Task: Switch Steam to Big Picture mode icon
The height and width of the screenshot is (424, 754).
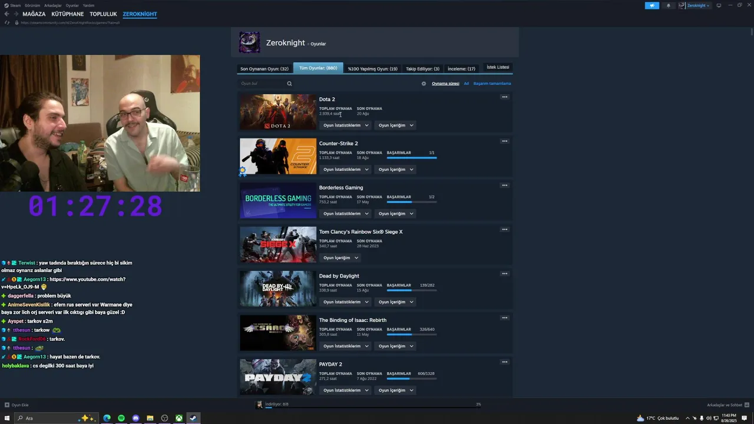Action: pyautogui.click(x=719, y=5)
